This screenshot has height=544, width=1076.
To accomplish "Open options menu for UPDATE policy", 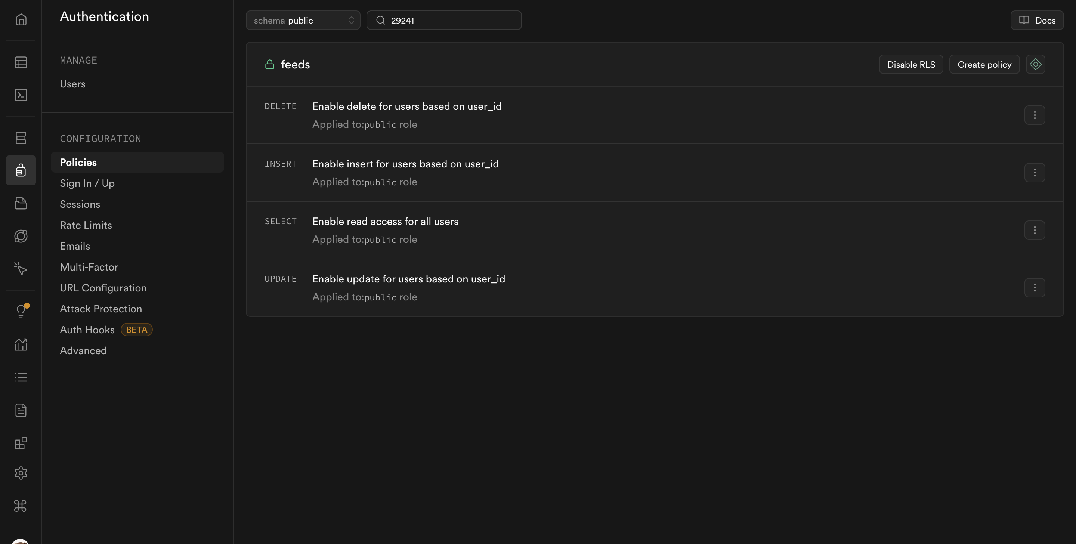I will [1034, 287].
